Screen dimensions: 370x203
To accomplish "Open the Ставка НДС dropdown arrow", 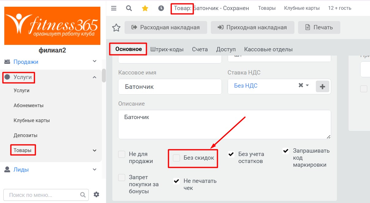I will pyautogui.click(x=308, y=85).
